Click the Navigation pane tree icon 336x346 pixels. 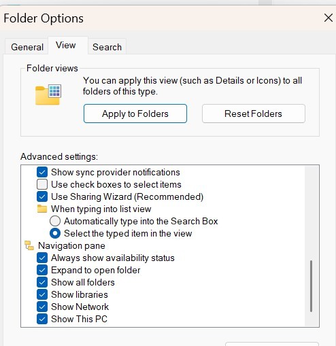click(x=29, y=245)
